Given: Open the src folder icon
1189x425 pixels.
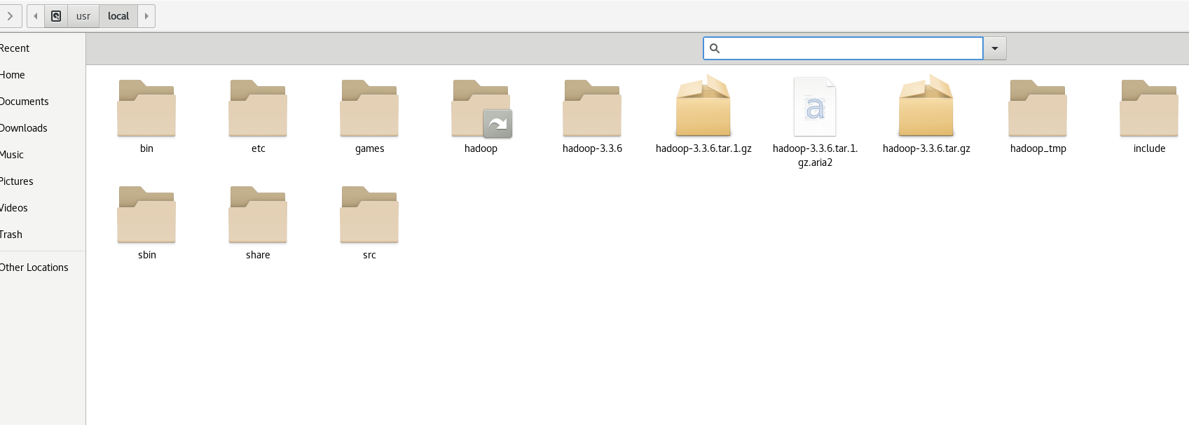Looking at the screenshot, I should (369, 214).
